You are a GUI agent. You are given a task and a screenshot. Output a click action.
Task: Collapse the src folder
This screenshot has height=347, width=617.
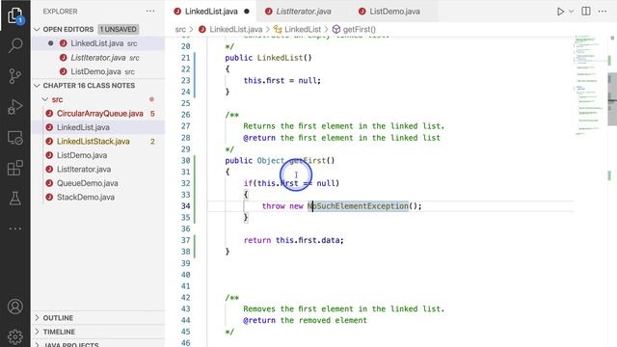[x=45, y=99]
